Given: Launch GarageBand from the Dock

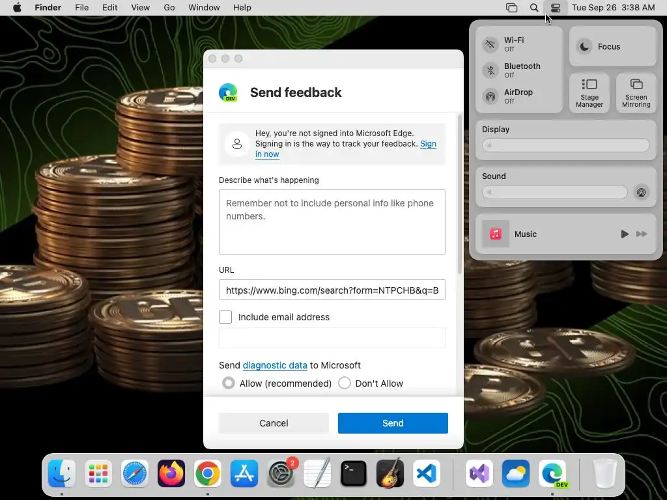Looking at the screenshot, I should (390, 473).
